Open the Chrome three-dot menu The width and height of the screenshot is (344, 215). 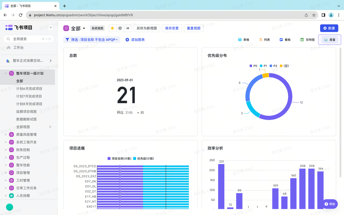pos(338,15)
